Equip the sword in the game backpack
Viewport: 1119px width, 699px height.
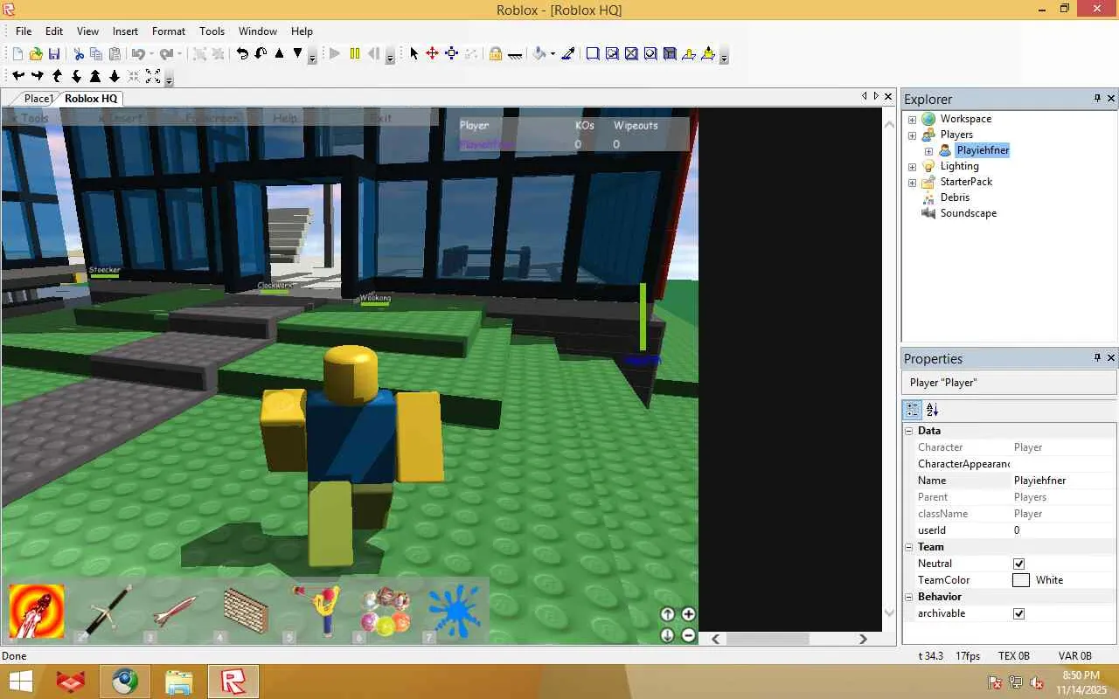click(x=105, y=611)
